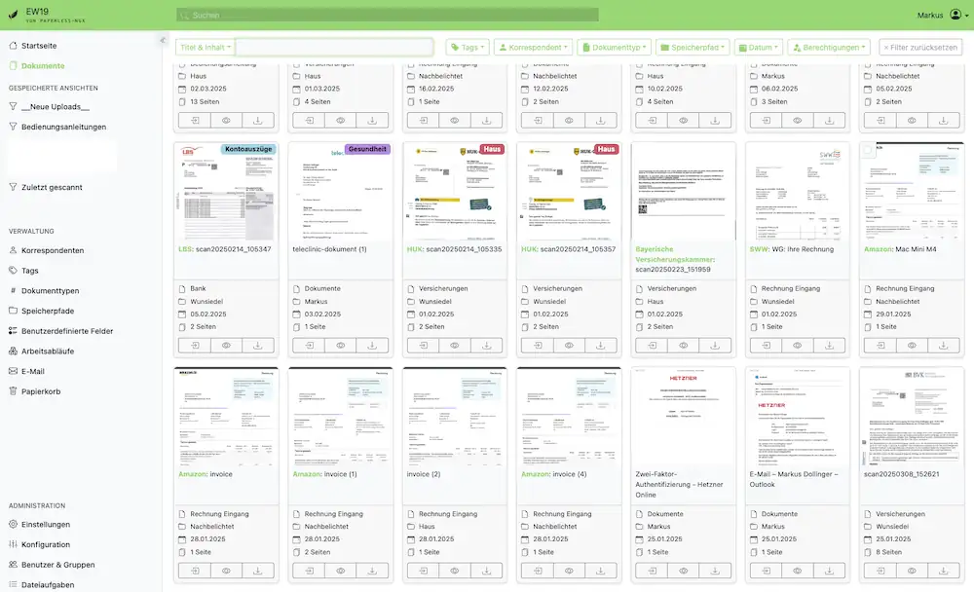Open edit view for Amazon invoice (4)
The height and width of the screenshot is (592, 974).
[x=537, y=571]
